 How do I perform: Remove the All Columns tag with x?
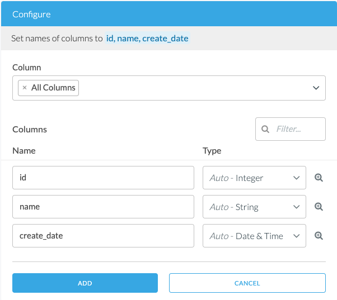click(x=25, y=88)
